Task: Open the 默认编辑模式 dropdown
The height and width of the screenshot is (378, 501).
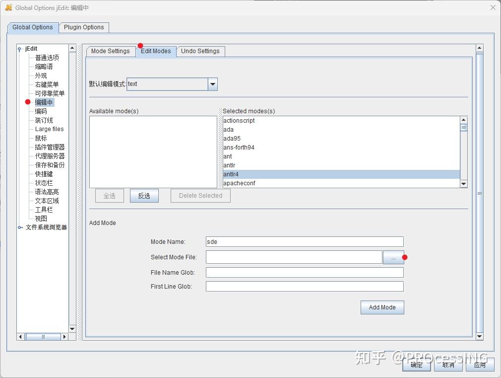Action: [212, 84]
